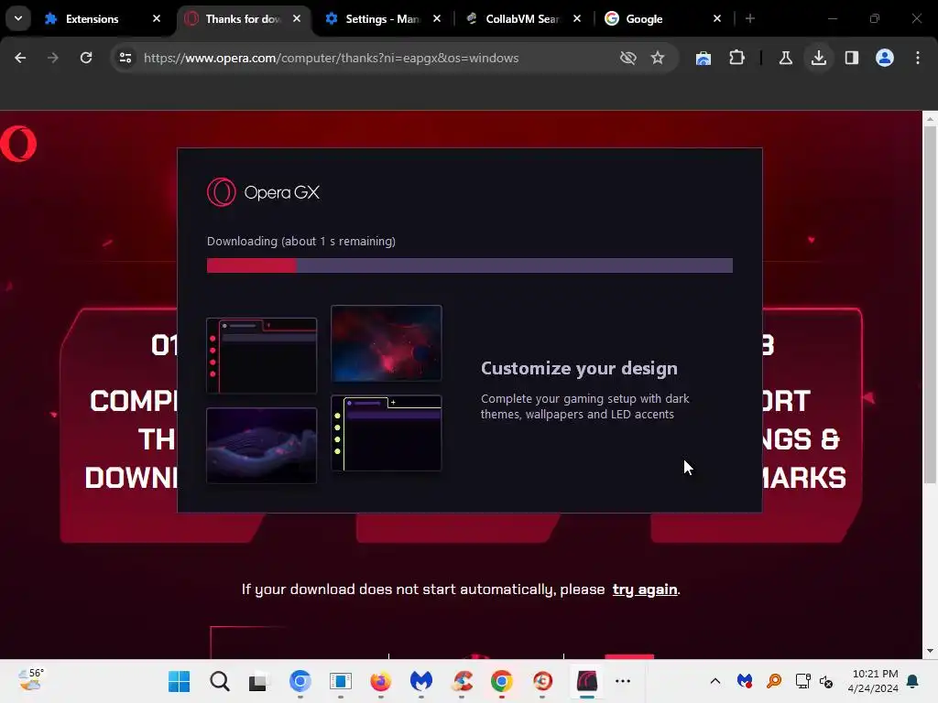Open the orange key tray icon
Viewport: 938px width, 703px height.
pyautogui.click(x=773, y=681)
